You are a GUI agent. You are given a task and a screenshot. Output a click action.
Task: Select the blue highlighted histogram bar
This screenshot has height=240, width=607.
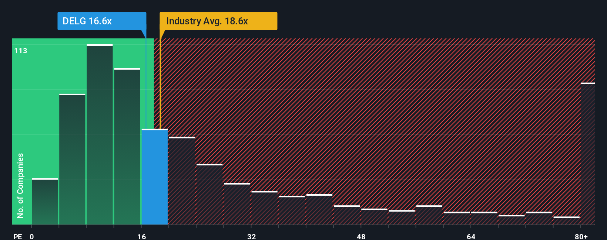[x=155, y=177]
